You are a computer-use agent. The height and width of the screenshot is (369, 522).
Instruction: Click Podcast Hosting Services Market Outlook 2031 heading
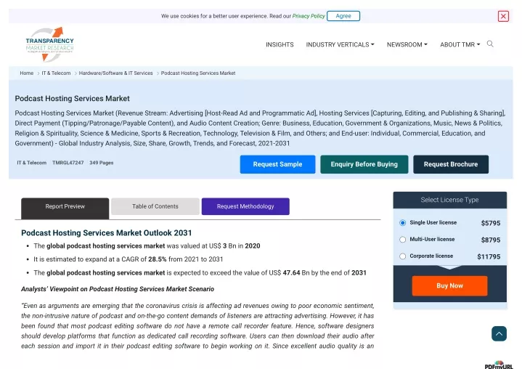tap(107, 232)
